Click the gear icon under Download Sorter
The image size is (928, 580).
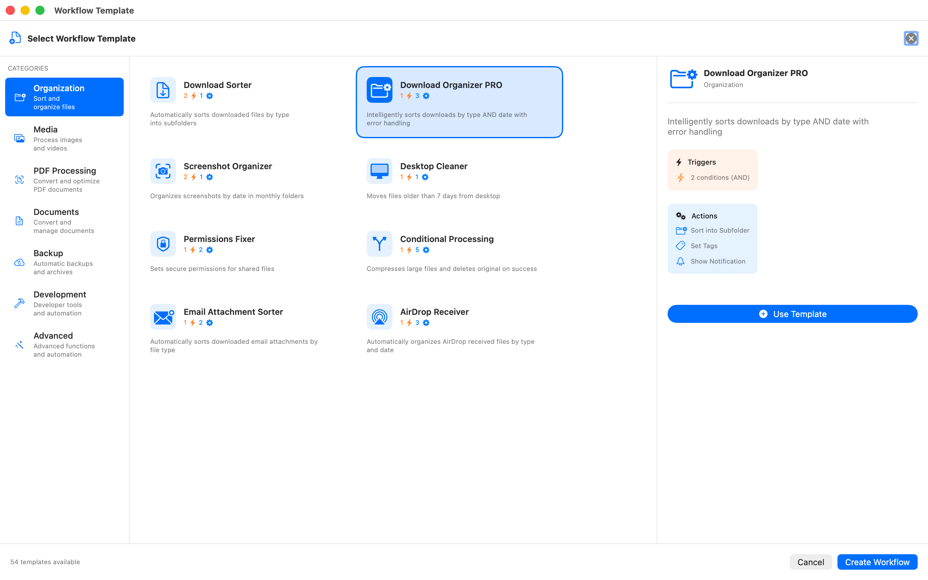tap(209, 96)
